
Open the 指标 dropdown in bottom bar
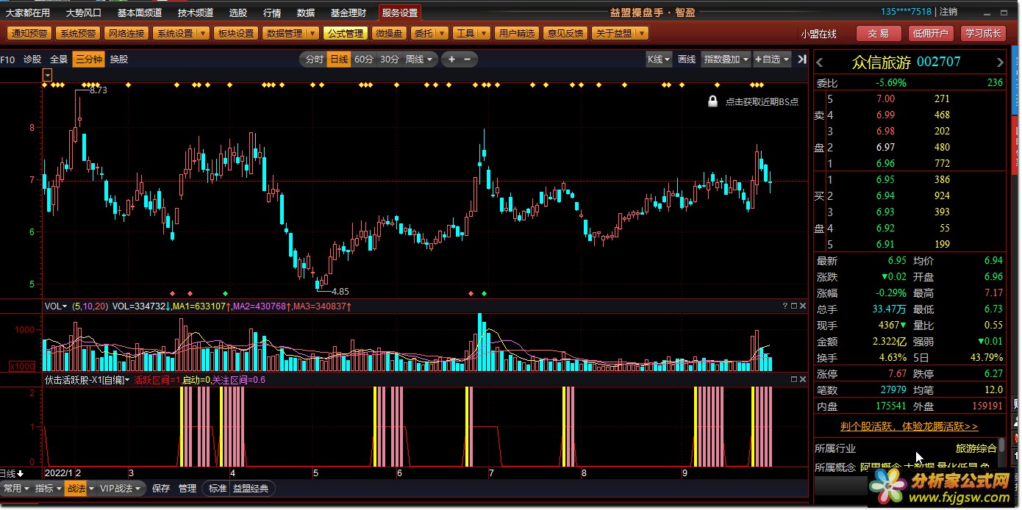(x=48, y=489)
